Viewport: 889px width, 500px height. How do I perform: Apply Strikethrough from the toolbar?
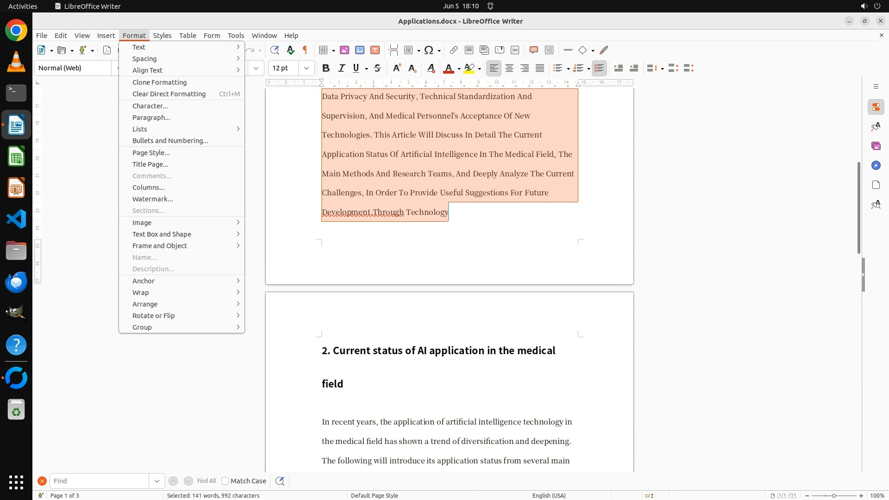click(x=377, y=68)
